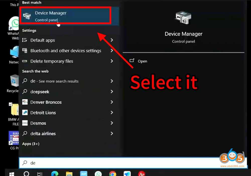The image size is (251, 176).
Task: Expand the Delete temporary files arrow
Action: 112,61
